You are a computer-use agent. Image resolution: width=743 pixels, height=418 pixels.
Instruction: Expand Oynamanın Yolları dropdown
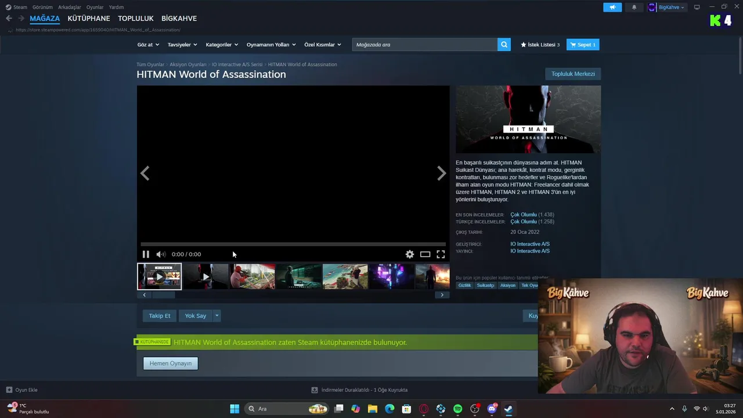click(271, 45)
